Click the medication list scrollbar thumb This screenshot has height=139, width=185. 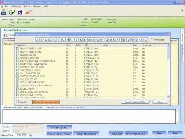(168, 53)
